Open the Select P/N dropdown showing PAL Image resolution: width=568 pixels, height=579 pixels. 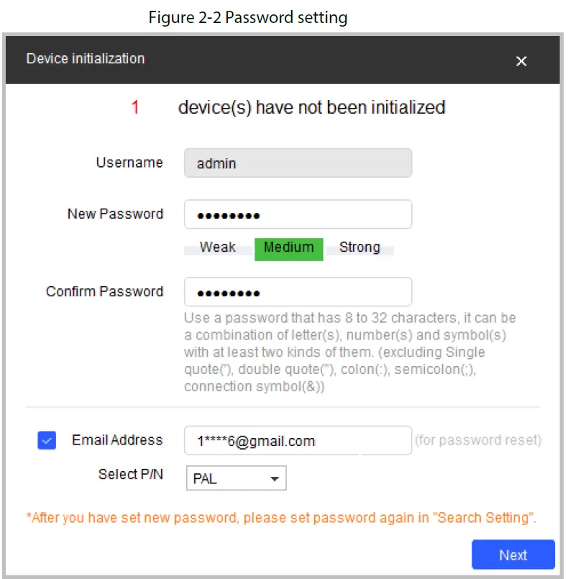236,478
